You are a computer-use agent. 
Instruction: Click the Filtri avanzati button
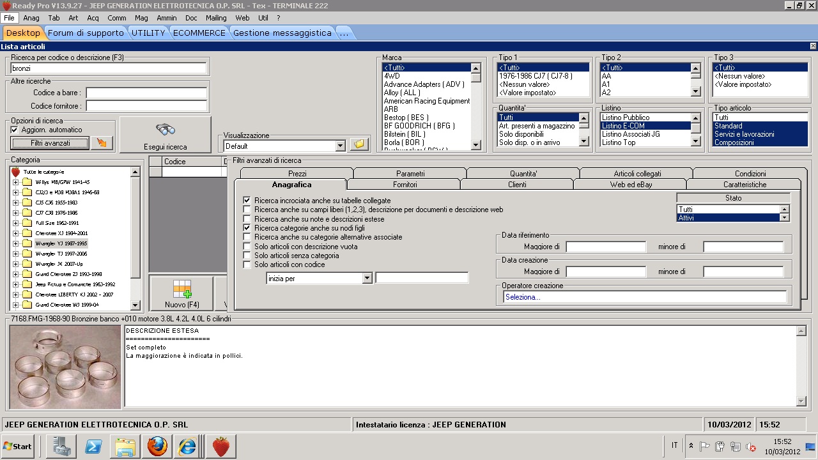point(50,143)
